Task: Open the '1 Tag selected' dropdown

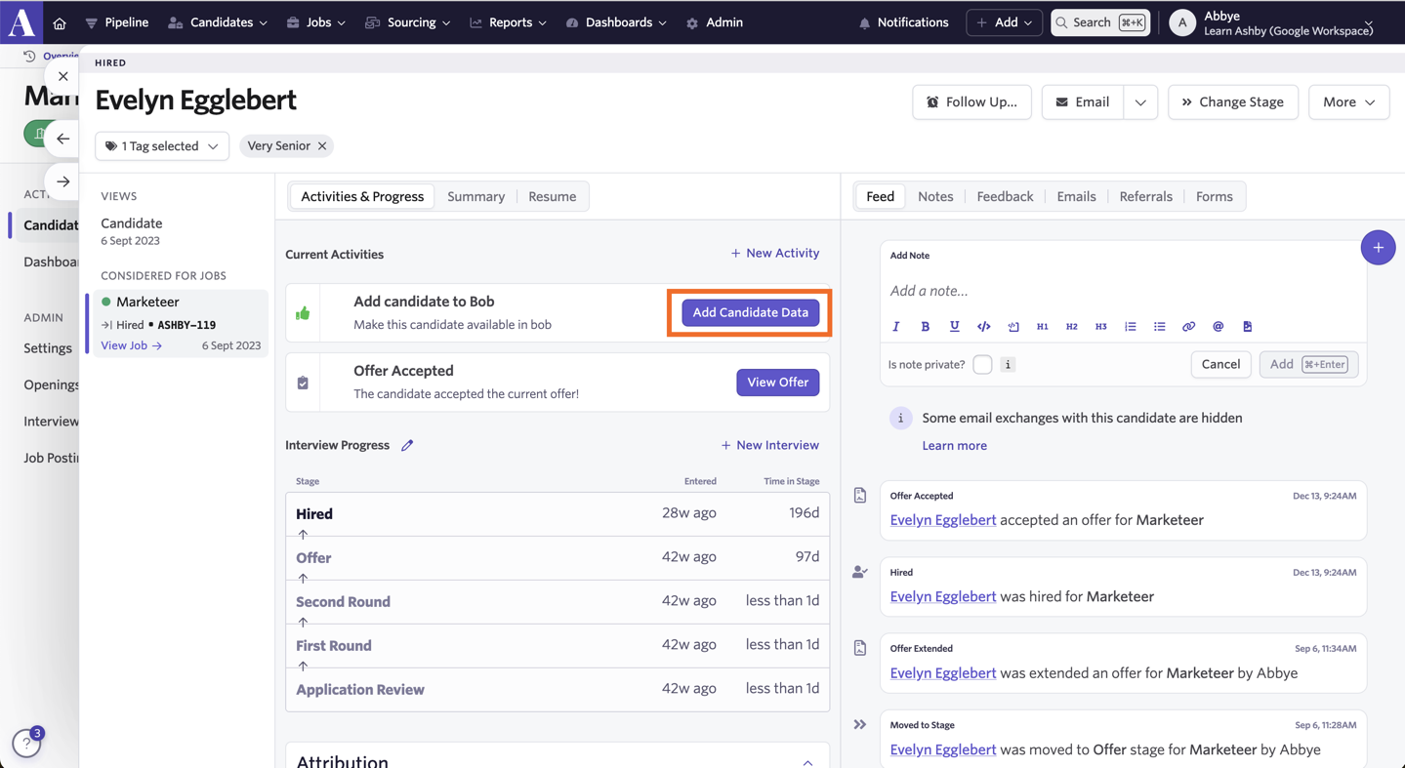Action: (x=162, y=146)
